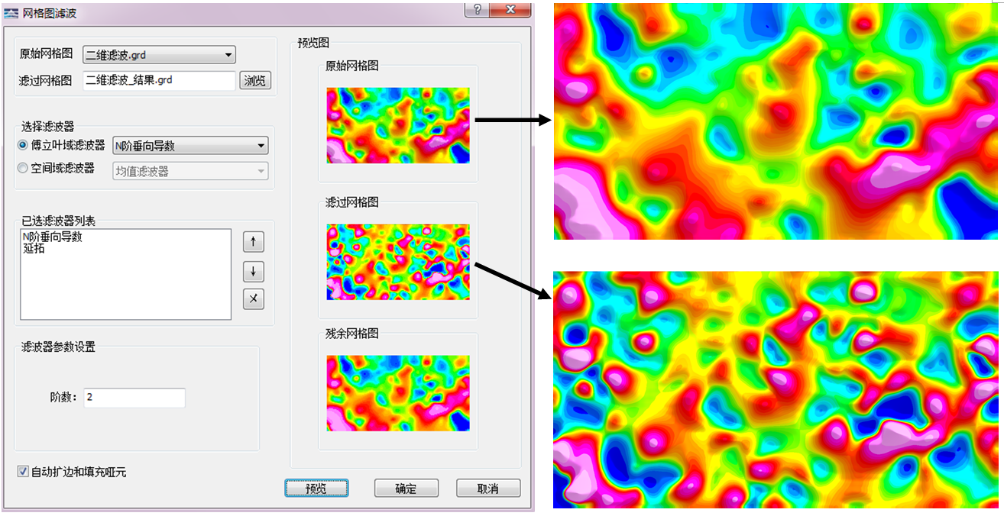The image size is (1004, 516).
Task: Click the move-up arrow button
Action: (x=254, y=242)
